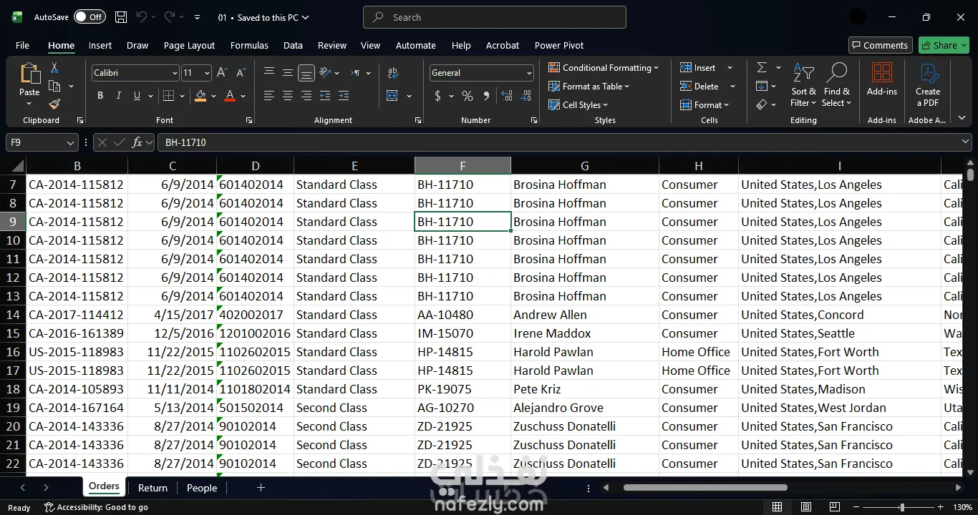
Task: Click the Save icon in title bar
Action: [121, 17]
